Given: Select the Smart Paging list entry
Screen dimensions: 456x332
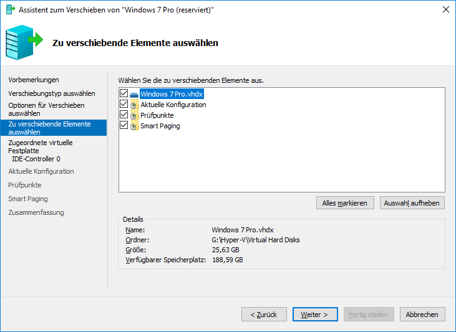Looking at the screenshot, I should point(160,126).
